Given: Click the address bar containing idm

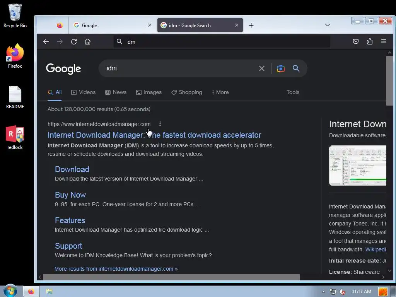Looking at the screenshot, I should coord(222,42).
